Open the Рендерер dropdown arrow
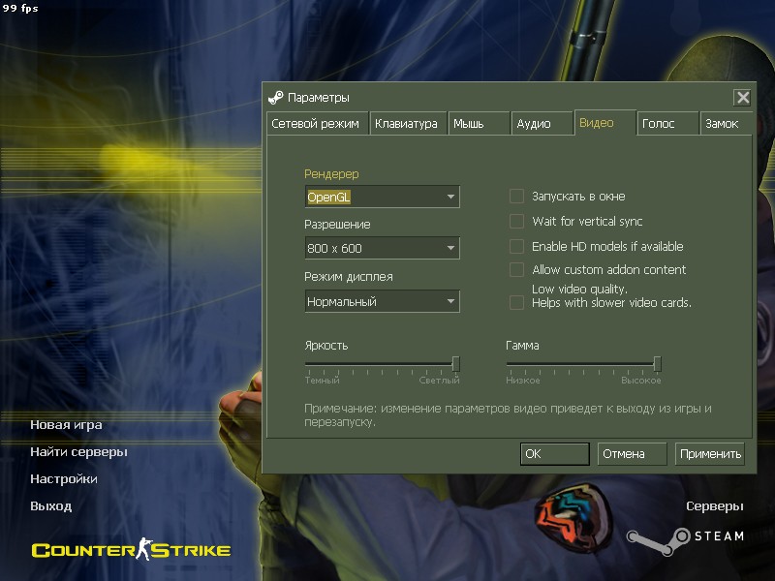This screenshot has height=581, width=775. tap(450, 197)
